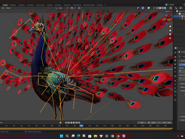Click the pan hand viewport icon
Image resolution: width=185 pixels, height=139 pixels.
click(170, 31)
